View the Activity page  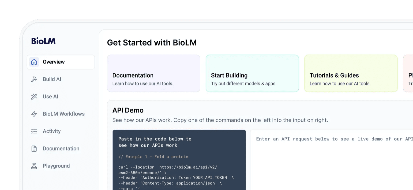[x=52, y=131]
